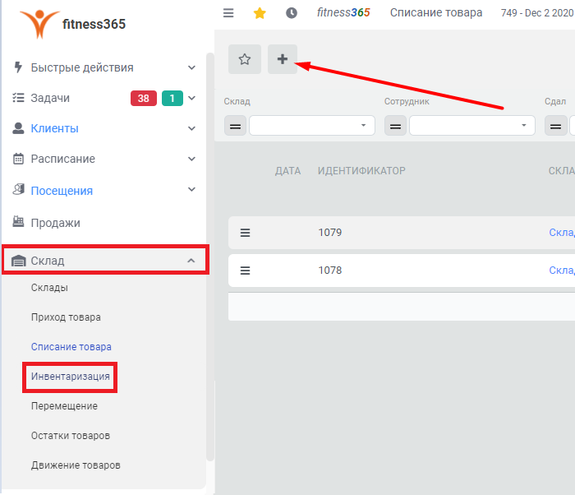Open the Инвентаризация submenu entry
The height and width of the screenshot is (495, 575).
coord(71,377)
